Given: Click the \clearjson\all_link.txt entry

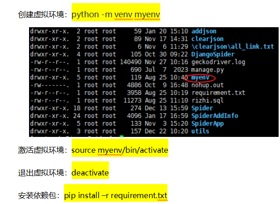Looking at the screenshot, I should pos(232,46).
